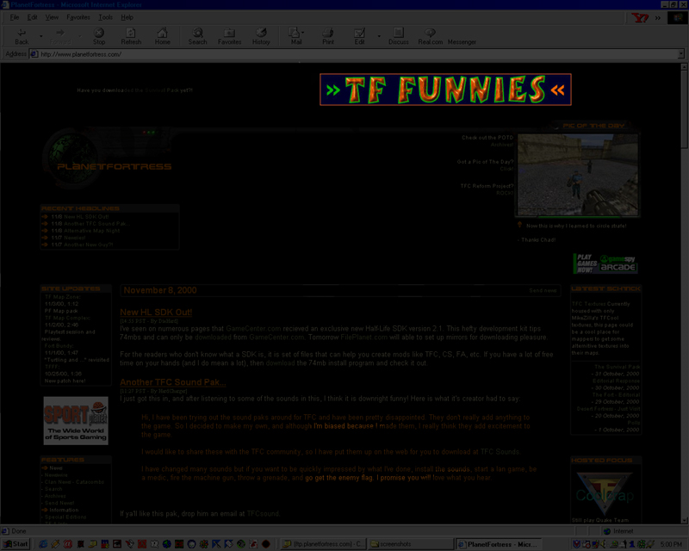Open the Edit menu in the menu bar
The height and width of the screenshot is (551, 689).
(32, 17)
